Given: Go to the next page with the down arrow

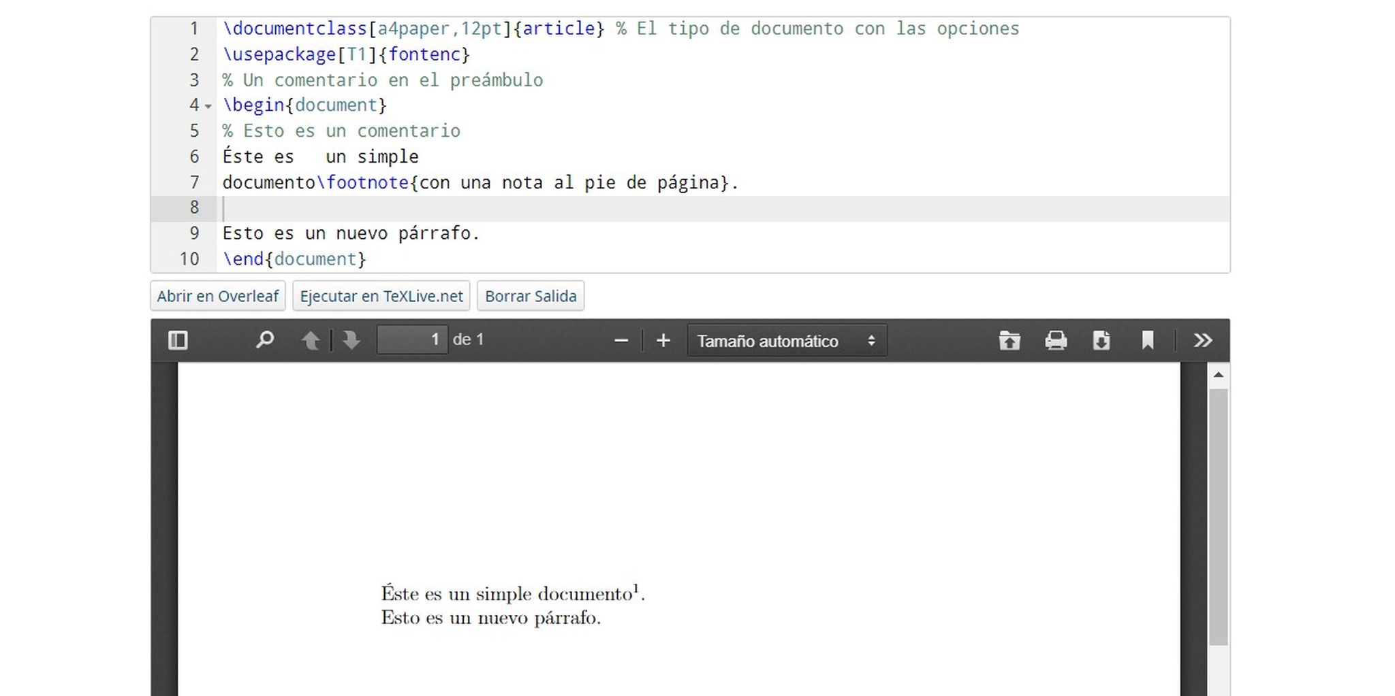Looking at the screenshot, I should click(350, 340).
